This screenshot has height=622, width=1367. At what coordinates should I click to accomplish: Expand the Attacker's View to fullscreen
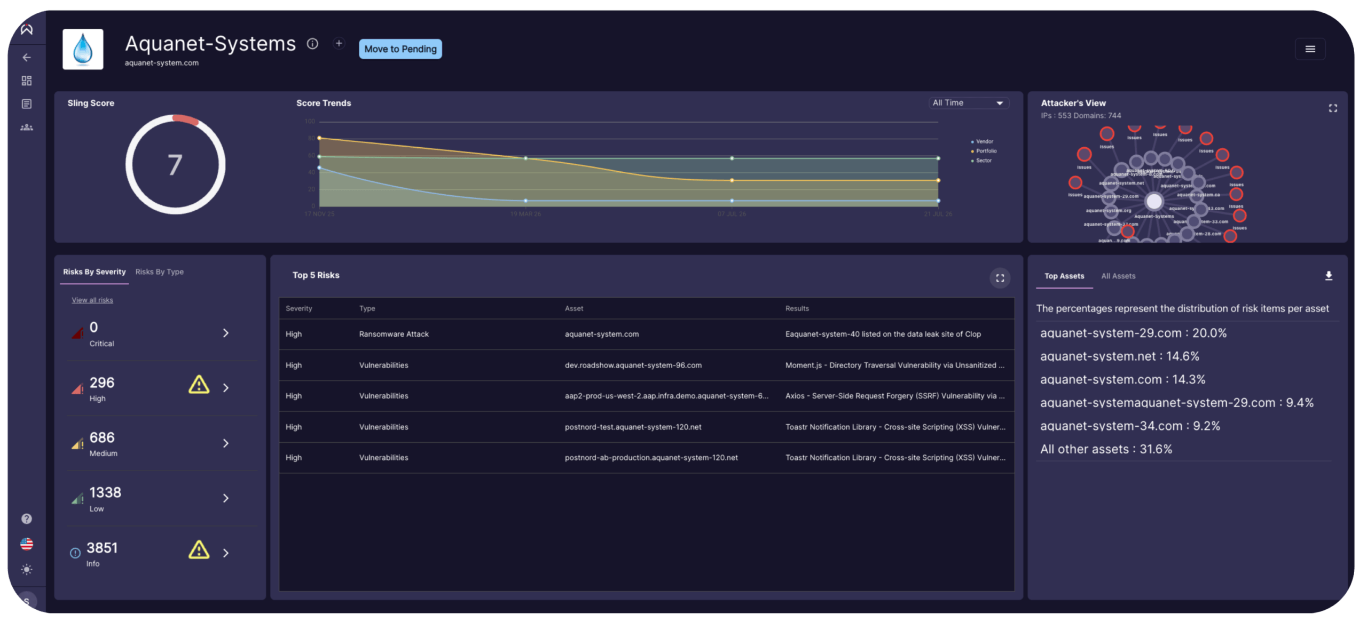(1333, 108)
